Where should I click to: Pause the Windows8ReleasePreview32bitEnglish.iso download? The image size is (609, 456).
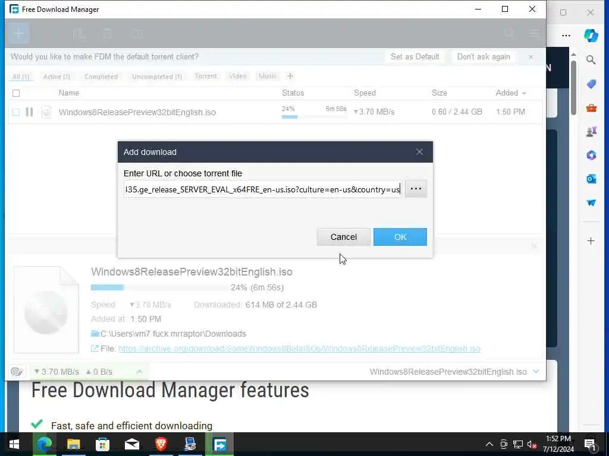click(x=29, y=112)
